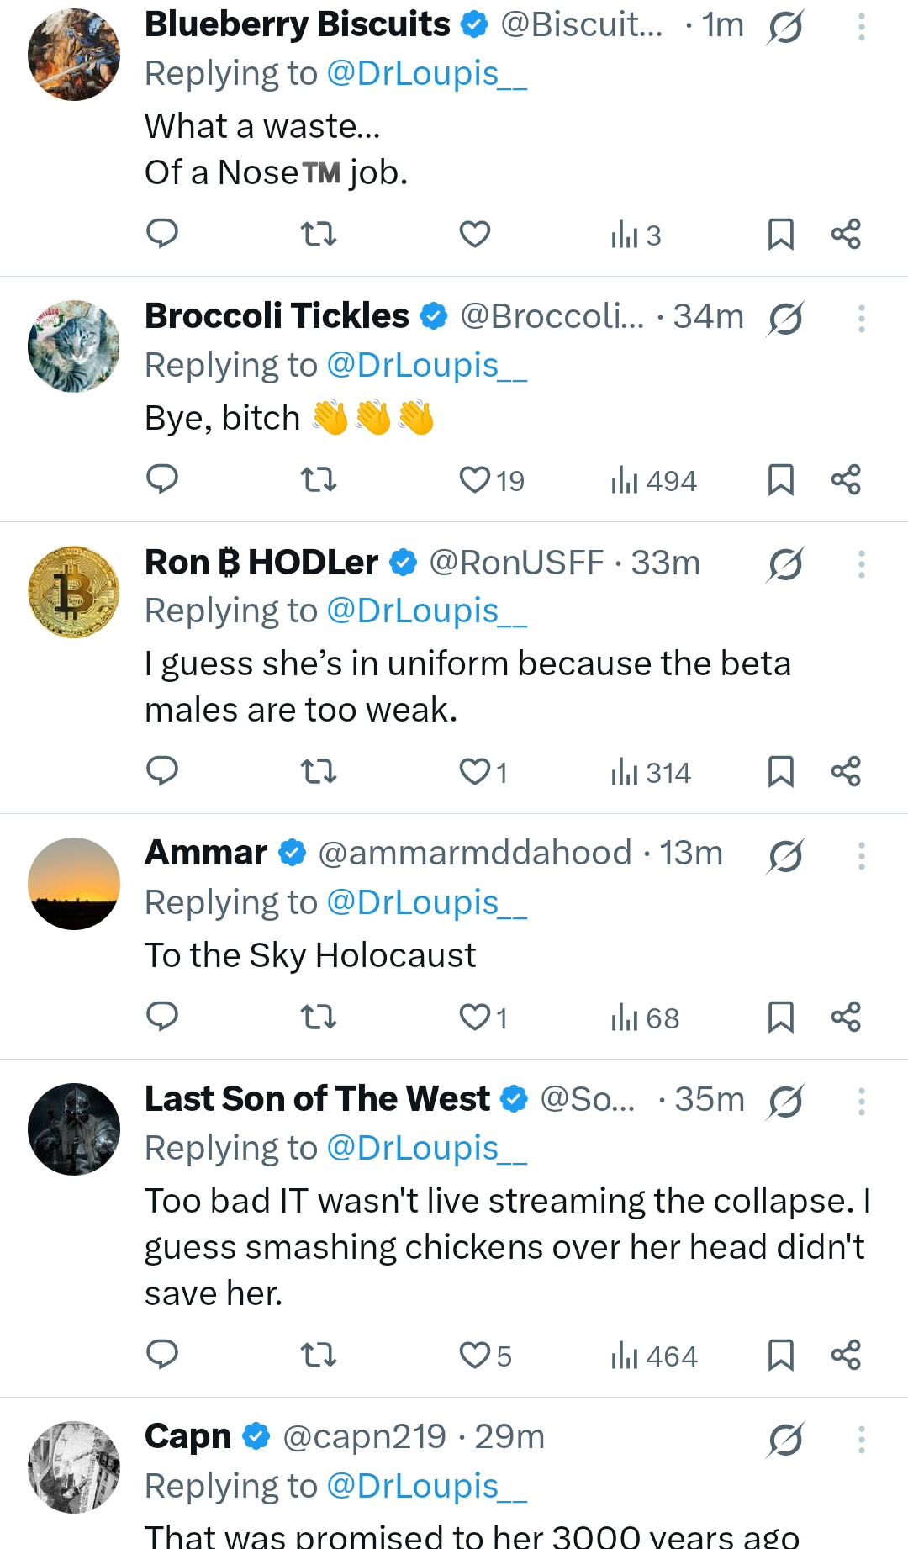Image resolution: width=908 pixels, height=1549 pixels.
Task: Repost Last Son of The West's reply
Action: point(319,1355)
